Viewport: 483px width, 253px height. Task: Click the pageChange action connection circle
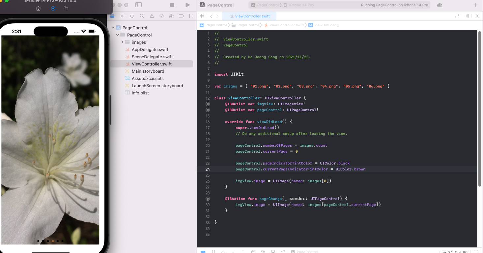(208, 199)
